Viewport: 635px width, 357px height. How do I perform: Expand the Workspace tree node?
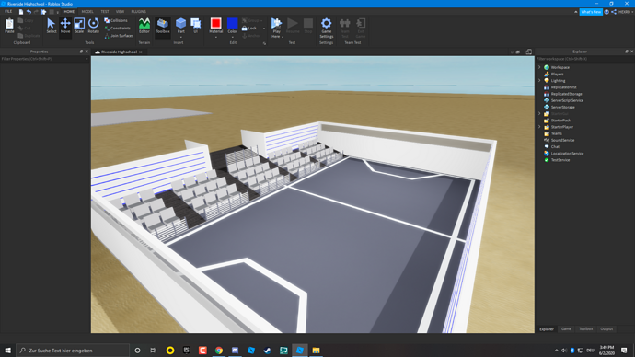[539, 67]
